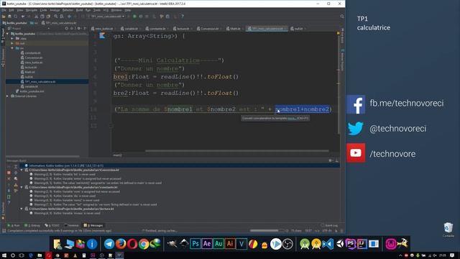Open the Event Log button at bottom right
Viewport: 460px width, 259px height.
[329, 225]
